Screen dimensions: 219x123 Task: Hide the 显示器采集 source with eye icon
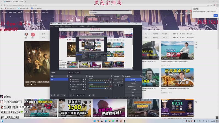(x=83, y=89)
